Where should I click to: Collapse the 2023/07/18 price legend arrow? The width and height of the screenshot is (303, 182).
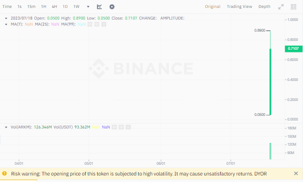point(6,18)
